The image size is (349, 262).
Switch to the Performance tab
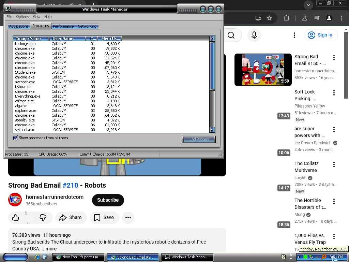click(x=63, y=26)
